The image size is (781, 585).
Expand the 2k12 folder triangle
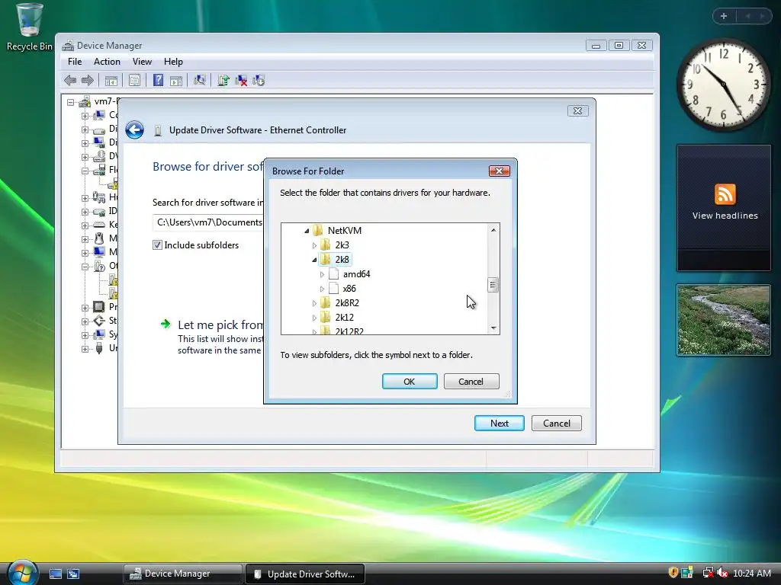click(314, 318)
